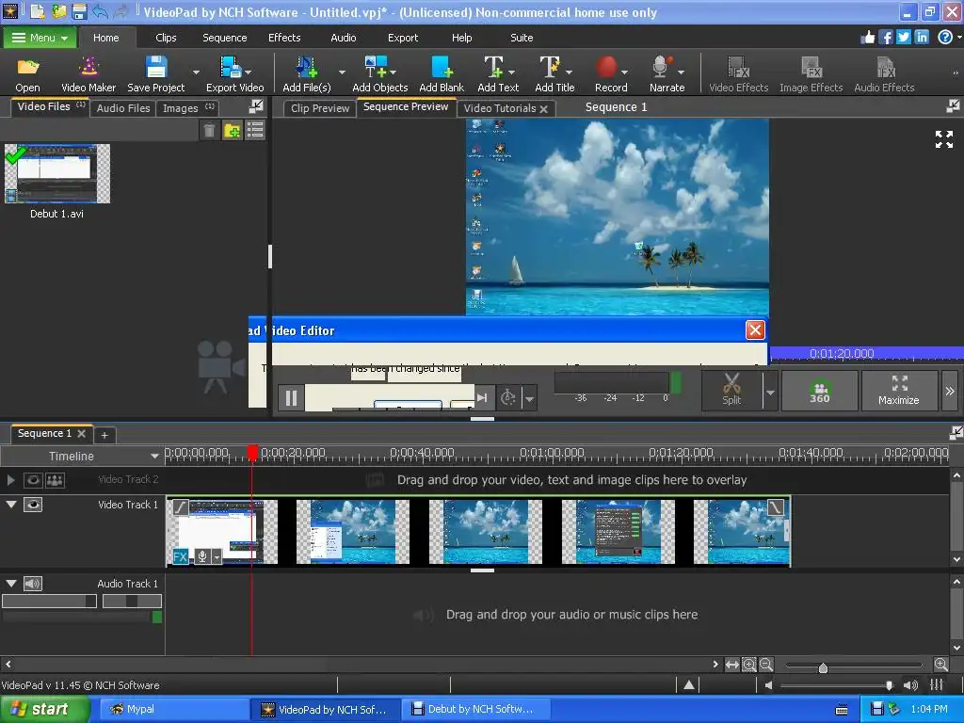Screen dimensions: 964x723
Task: Click the Windows start button
Action: click(44, 709)
